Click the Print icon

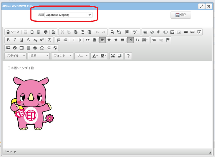tap(46, 32)
